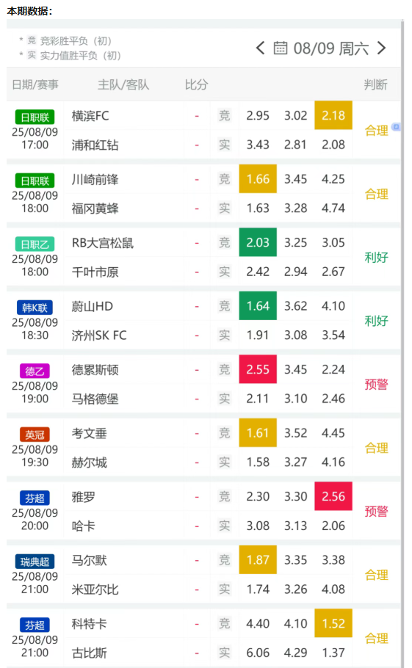Click the 瑞典超 league badge
The width and height of the screenshot is (412, 668).
tap(35, 562)
